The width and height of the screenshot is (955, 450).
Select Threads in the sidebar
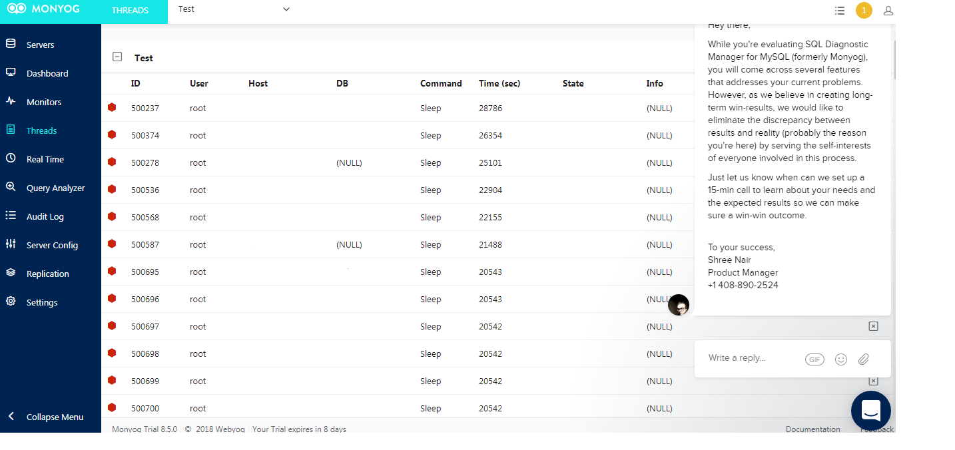41,130
